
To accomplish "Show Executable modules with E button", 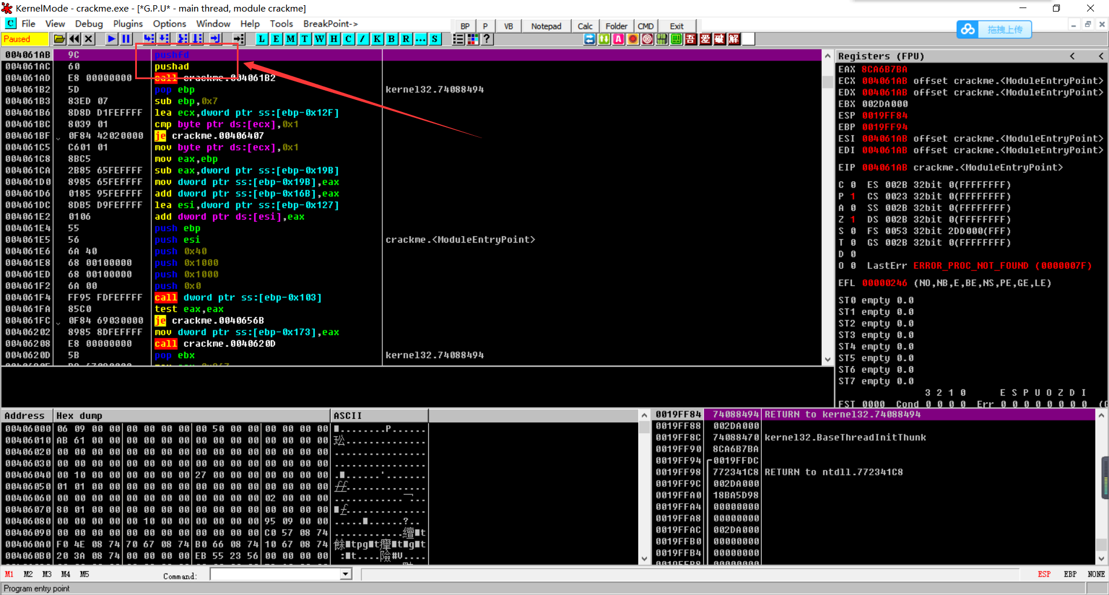I will (276, 39).
